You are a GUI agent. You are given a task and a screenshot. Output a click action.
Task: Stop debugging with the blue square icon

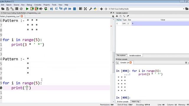74,9
